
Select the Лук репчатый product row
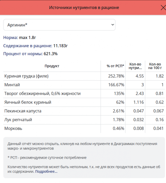[x=19, y=119]
